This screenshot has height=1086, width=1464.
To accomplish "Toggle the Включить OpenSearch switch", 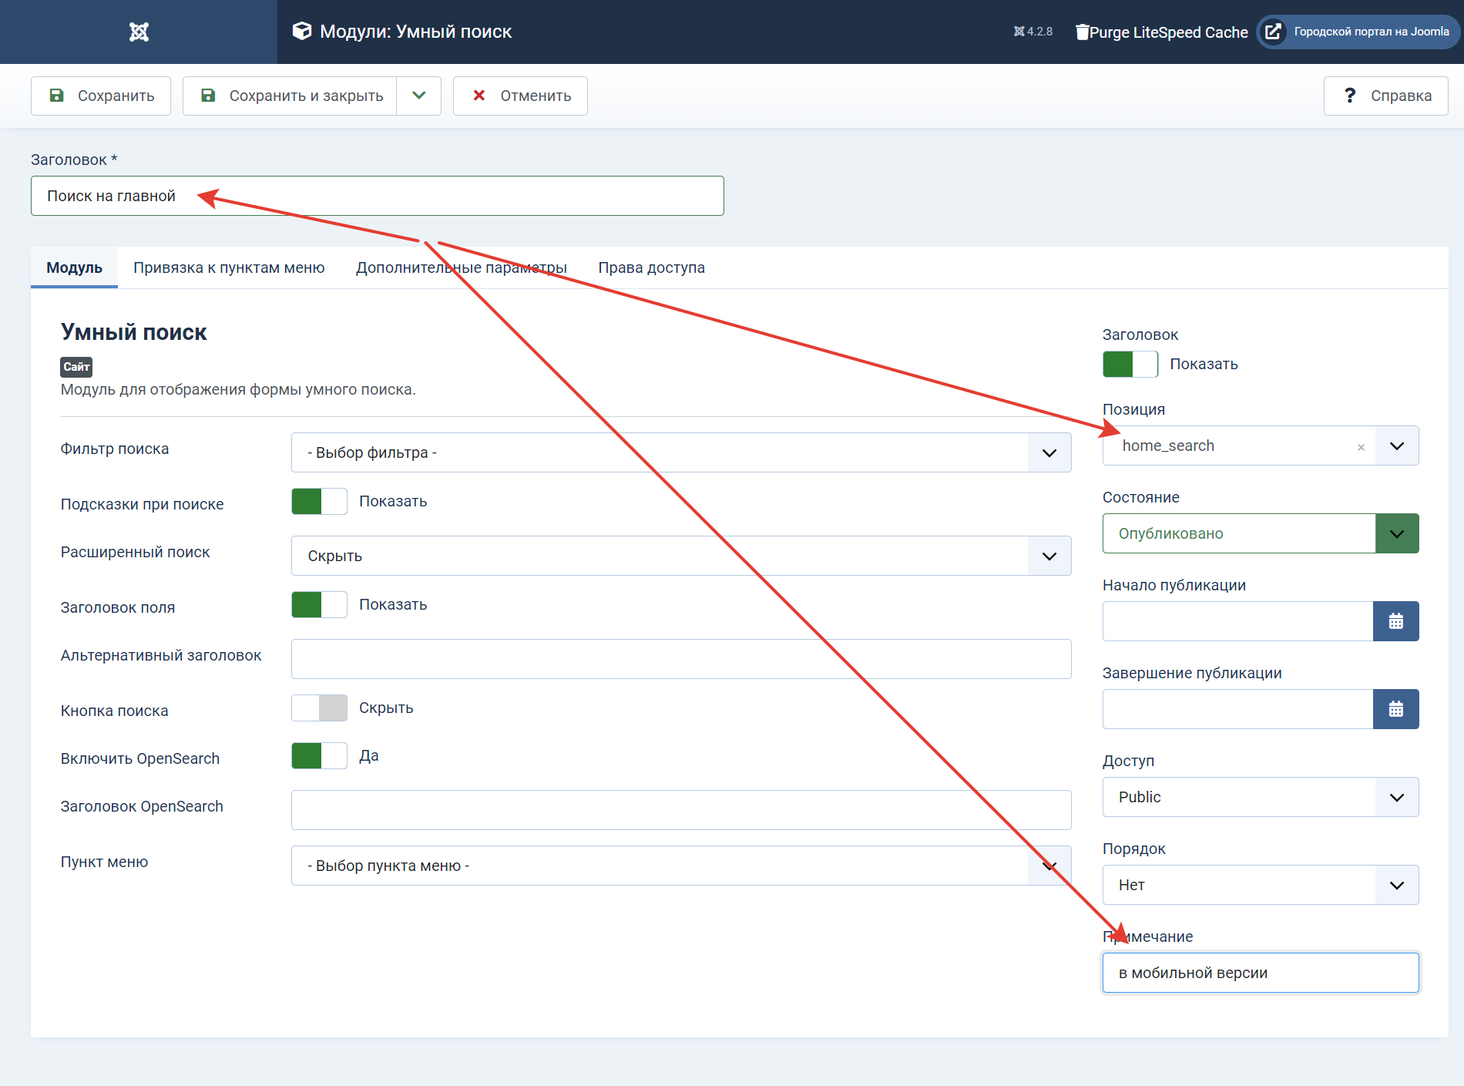I will click(319, 755).
